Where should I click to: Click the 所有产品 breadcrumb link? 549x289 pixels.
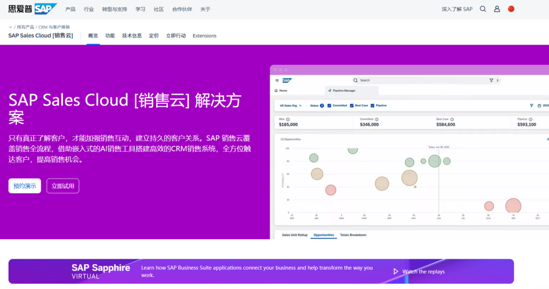pos(26,27)
